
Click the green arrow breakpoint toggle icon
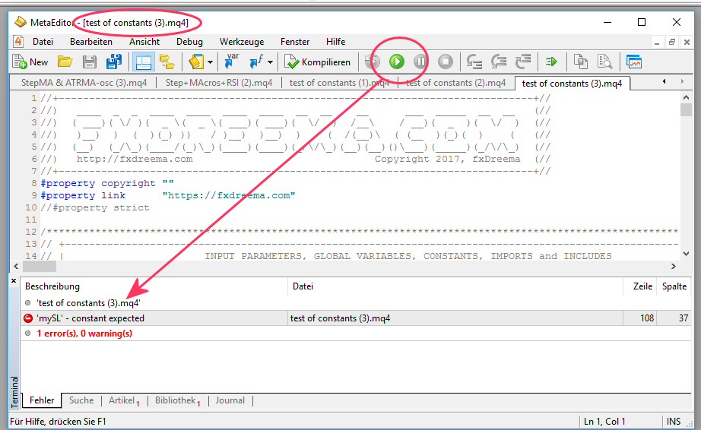(x=551, y=62)
